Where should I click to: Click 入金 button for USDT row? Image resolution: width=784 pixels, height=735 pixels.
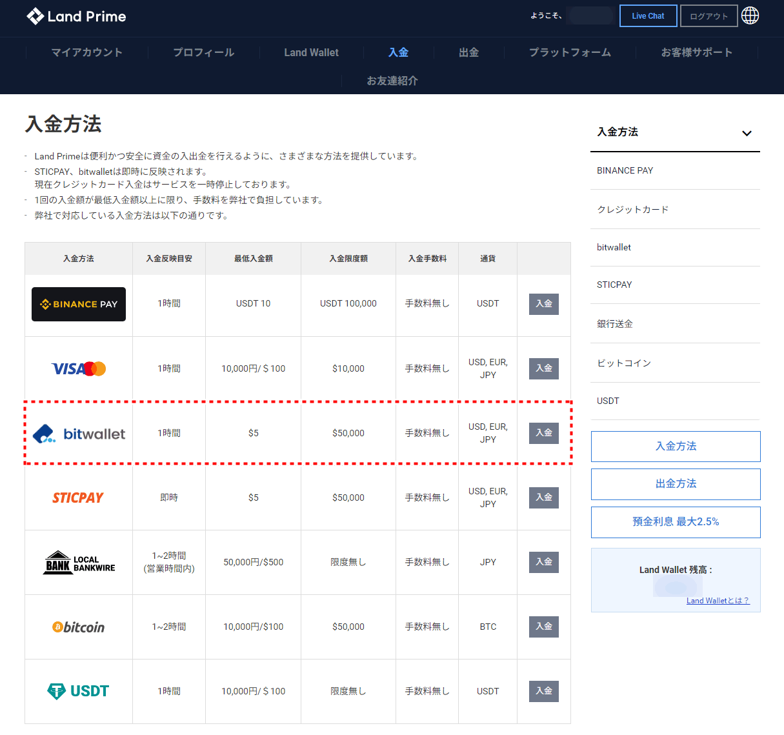click(x=544, y=691)
